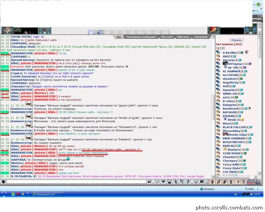Click private message icon next to Aquarius

[218, 89]
